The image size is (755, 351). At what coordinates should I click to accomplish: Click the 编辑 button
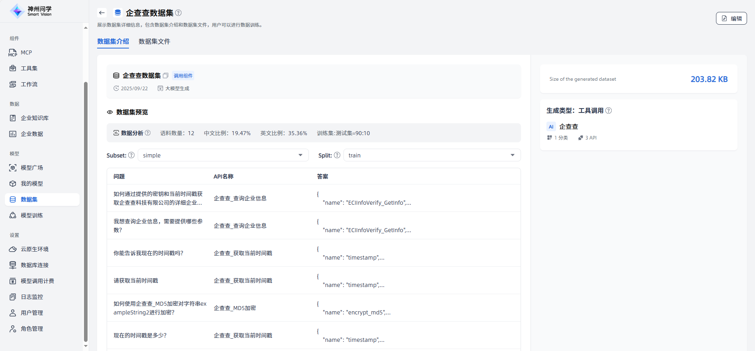pos(731,18)
